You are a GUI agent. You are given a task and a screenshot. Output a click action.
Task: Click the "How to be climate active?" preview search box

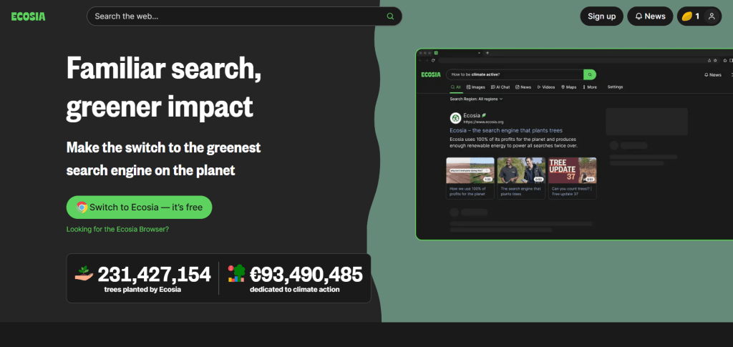pos(514,74)
